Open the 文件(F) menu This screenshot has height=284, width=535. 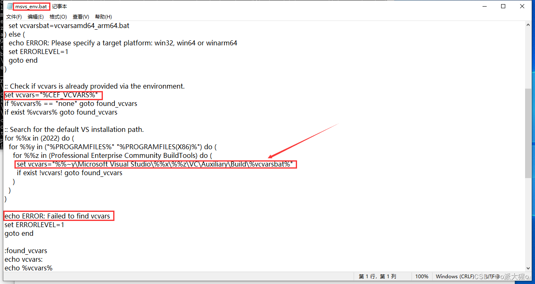(x=14, y=16)
